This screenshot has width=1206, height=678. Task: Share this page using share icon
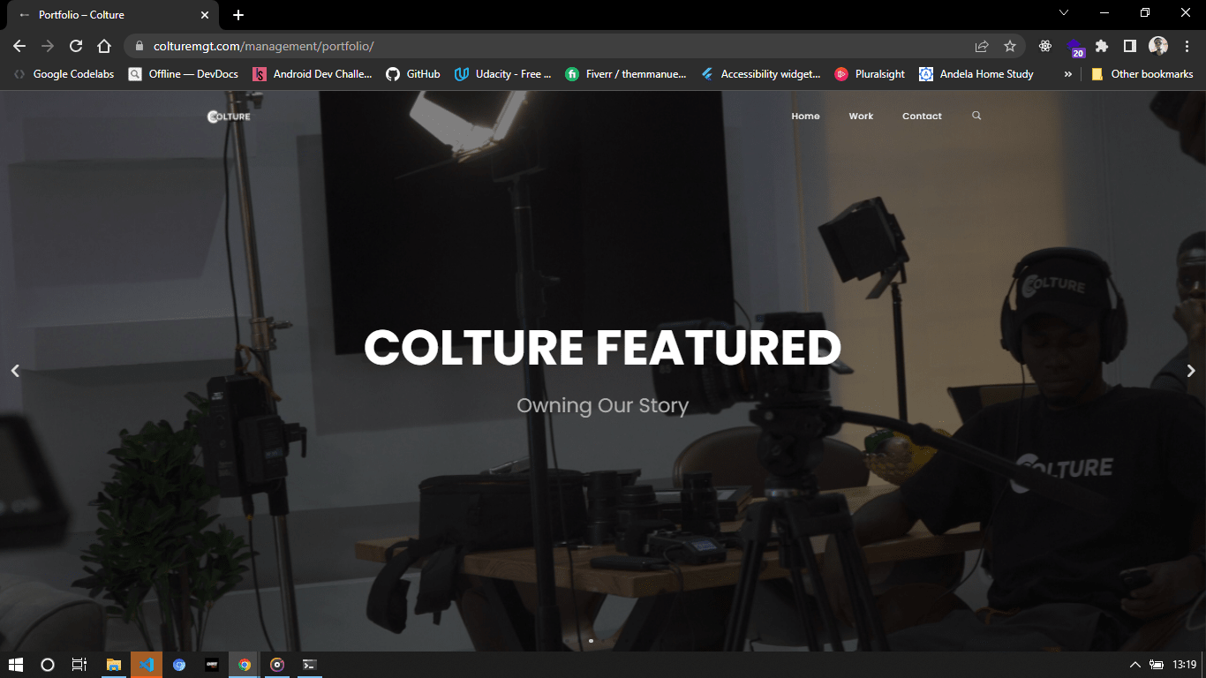coord(982,46)
